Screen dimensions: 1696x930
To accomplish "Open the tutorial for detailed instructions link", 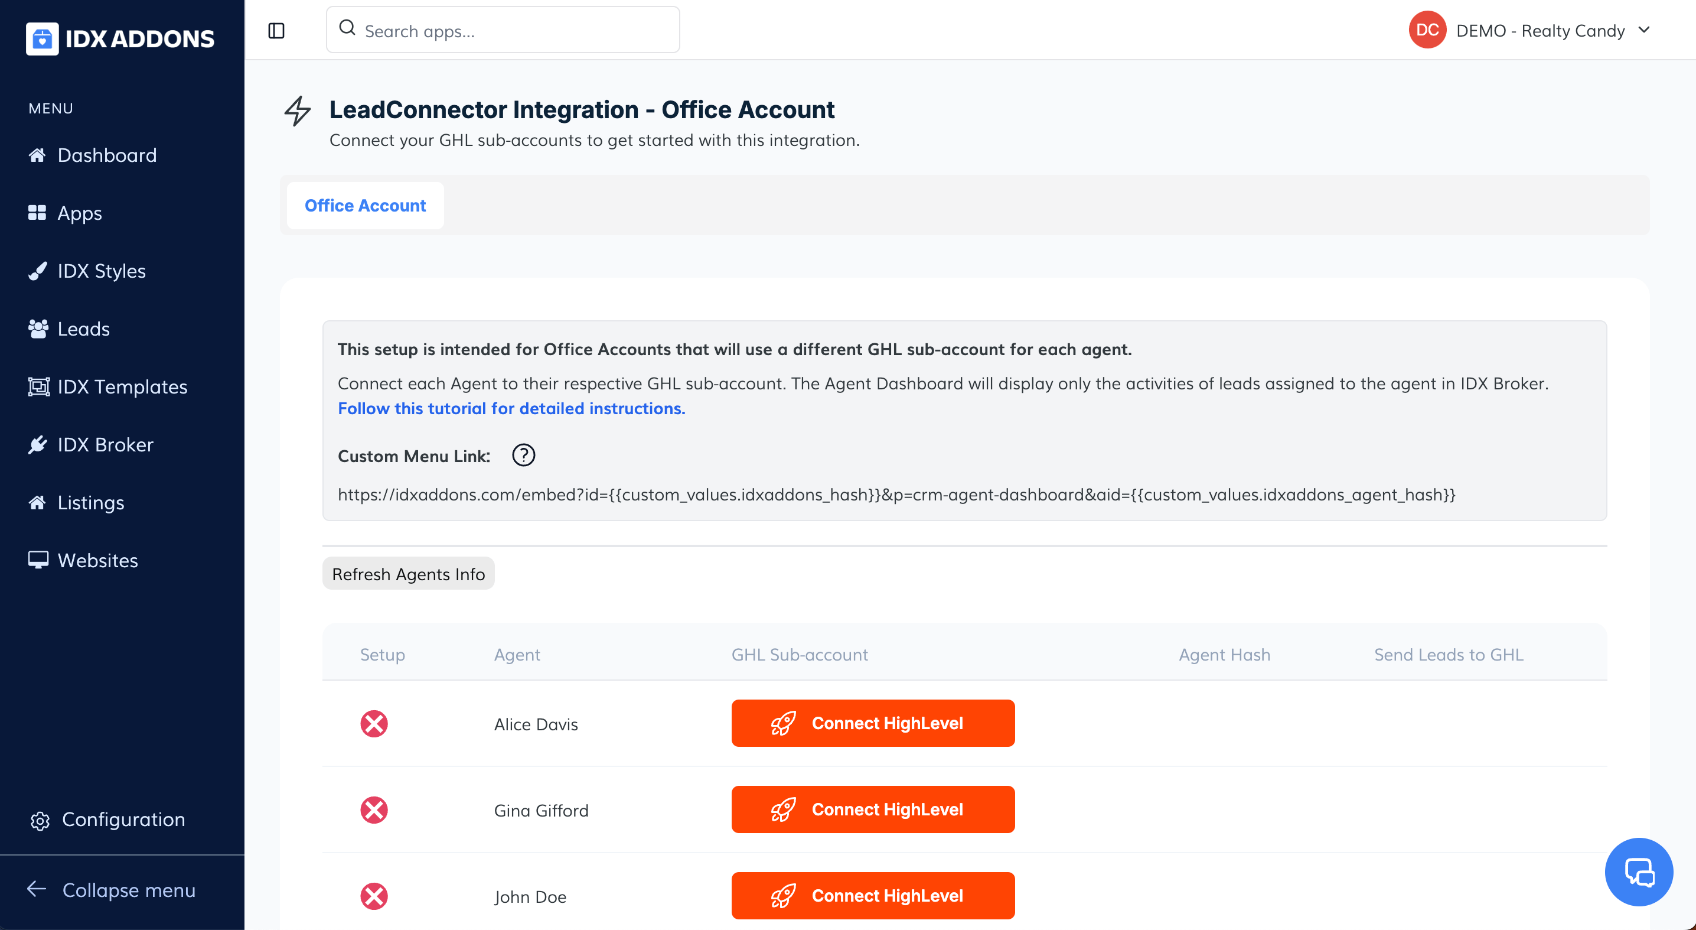I will (x=511, y=408).
